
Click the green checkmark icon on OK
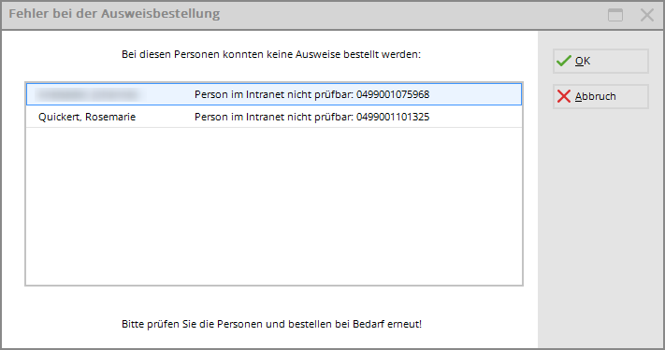564,61
